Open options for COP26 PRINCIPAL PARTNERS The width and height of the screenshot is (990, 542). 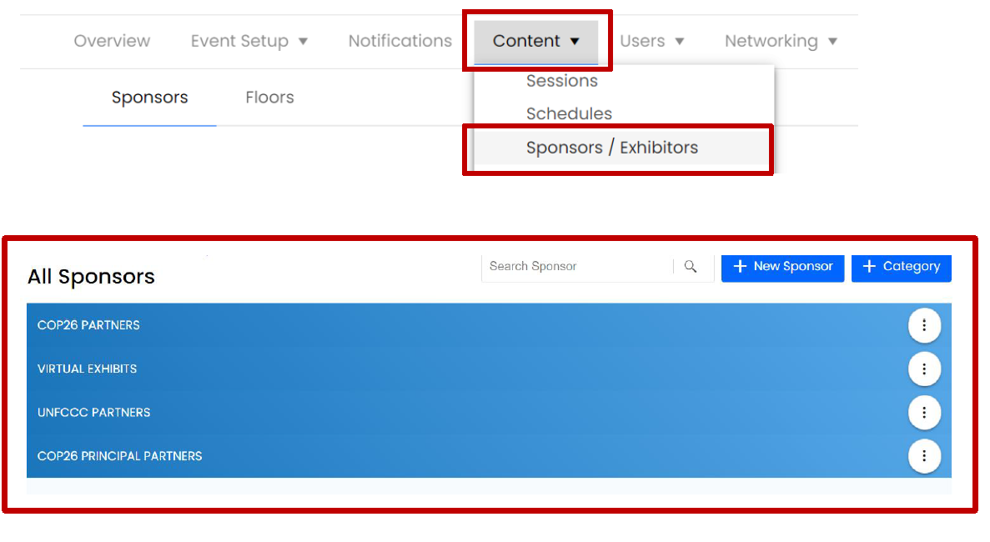[x=924, y=456]
